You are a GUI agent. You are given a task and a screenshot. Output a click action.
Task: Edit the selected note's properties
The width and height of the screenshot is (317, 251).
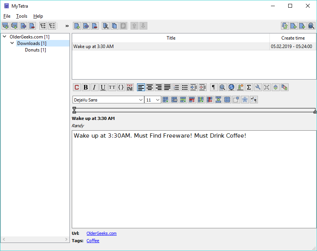click(x=86, y=26)
